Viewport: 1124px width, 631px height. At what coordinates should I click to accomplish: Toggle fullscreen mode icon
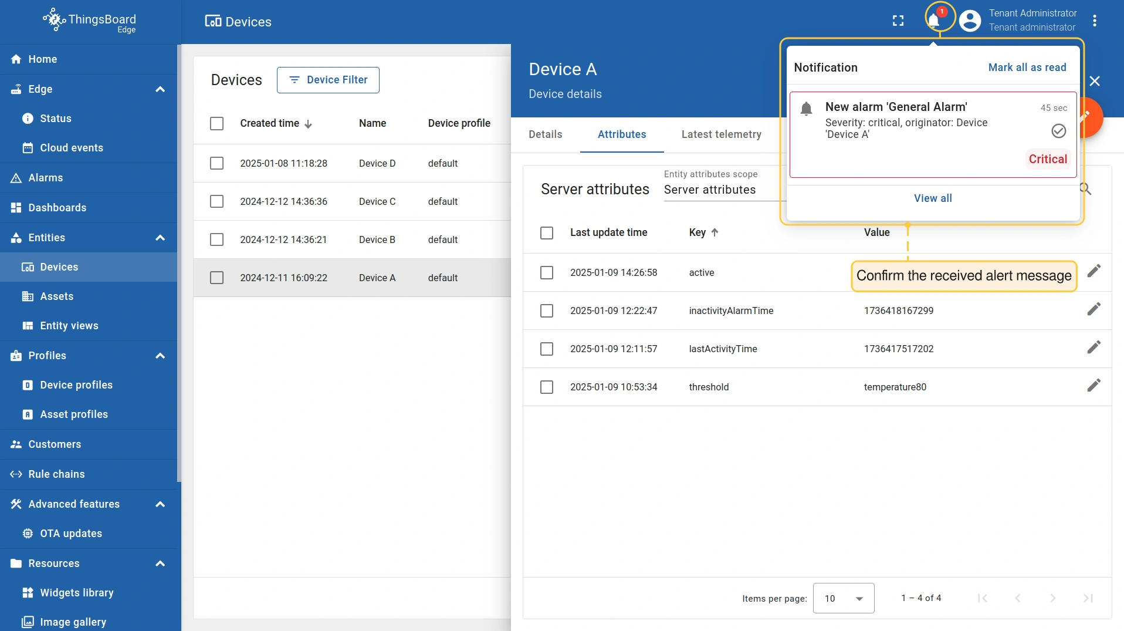tap(898, 21)
